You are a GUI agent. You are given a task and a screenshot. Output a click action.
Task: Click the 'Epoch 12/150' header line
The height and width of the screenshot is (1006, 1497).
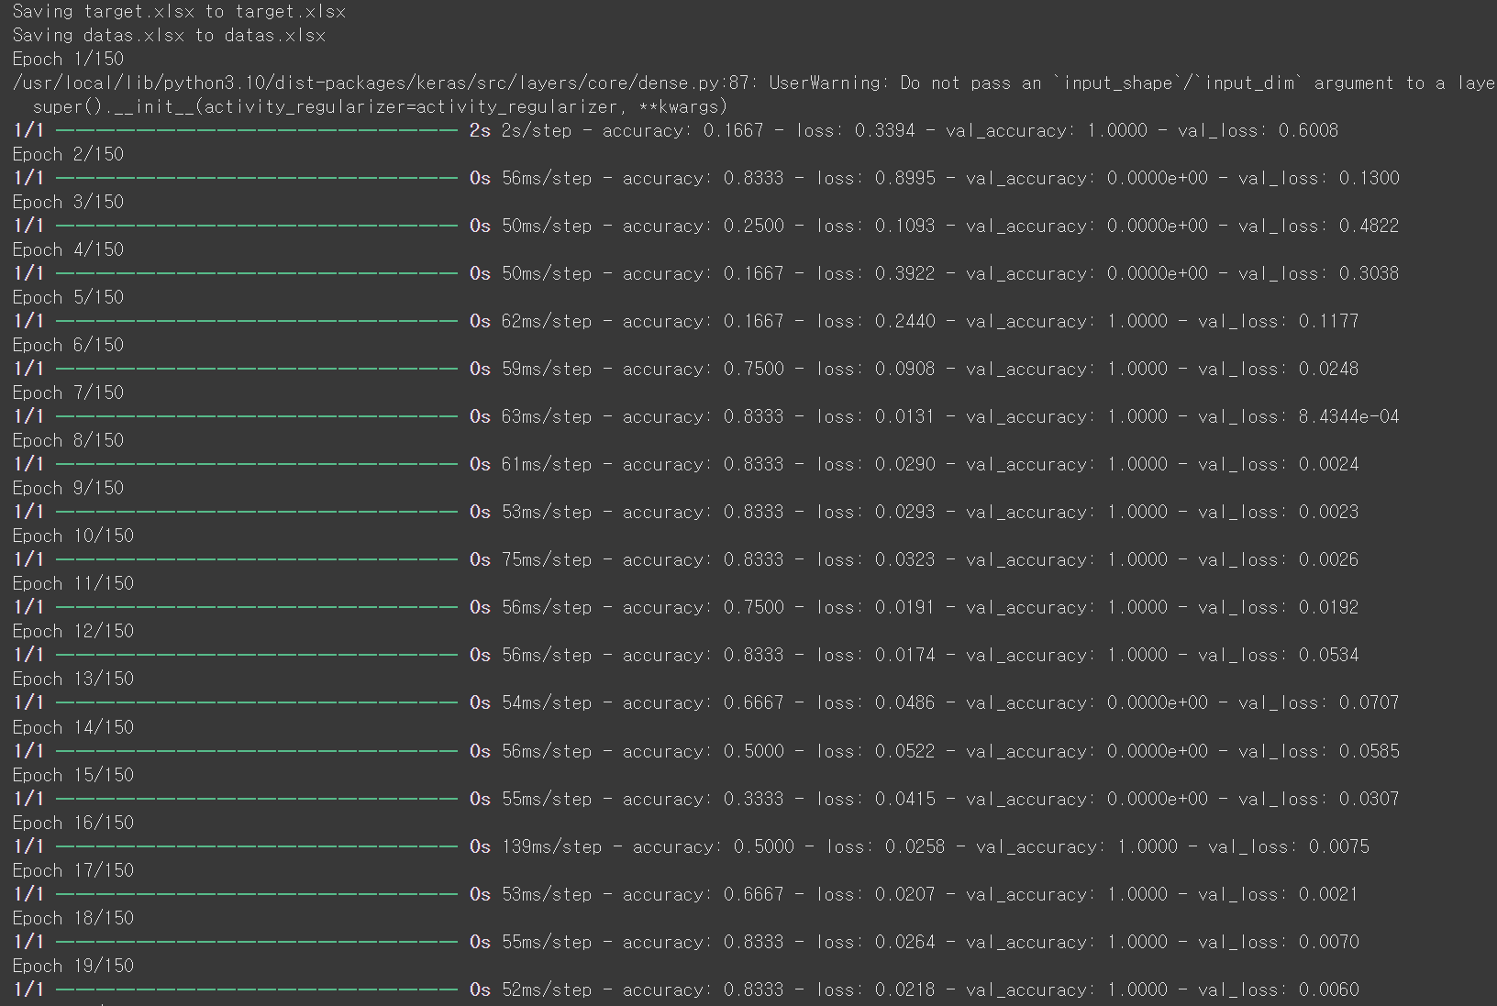tap(73, 631)
